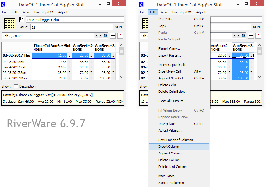Screen dimensions: 266x187
Task: Open File menu in right window
Action: (x=143, y=12)
